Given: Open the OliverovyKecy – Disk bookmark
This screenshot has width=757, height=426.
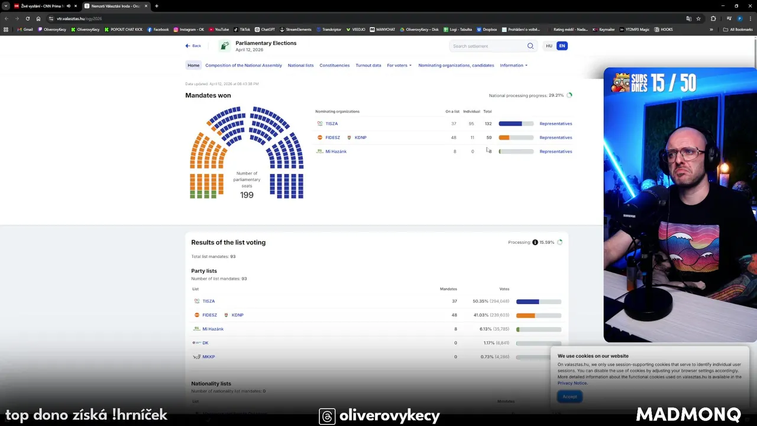Looking at the screenshot, I should (419, 30).
